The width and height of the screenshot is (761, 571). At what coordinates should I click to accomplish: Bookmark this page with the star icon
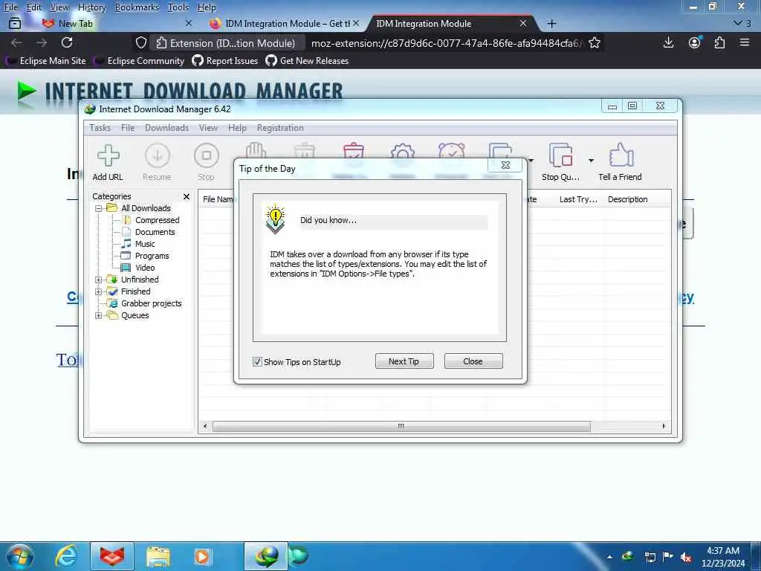point(595,42)
